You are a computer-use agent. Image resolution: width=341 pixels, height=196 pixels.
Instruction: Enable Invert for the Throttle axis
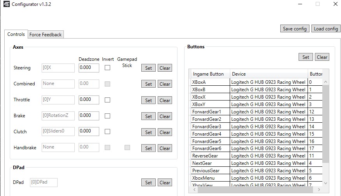[107, 100]
